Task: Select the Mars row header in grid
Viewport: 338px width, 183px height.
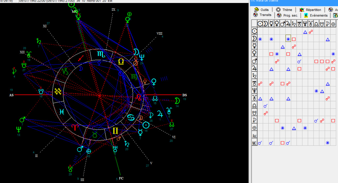Action: [254, 61]
